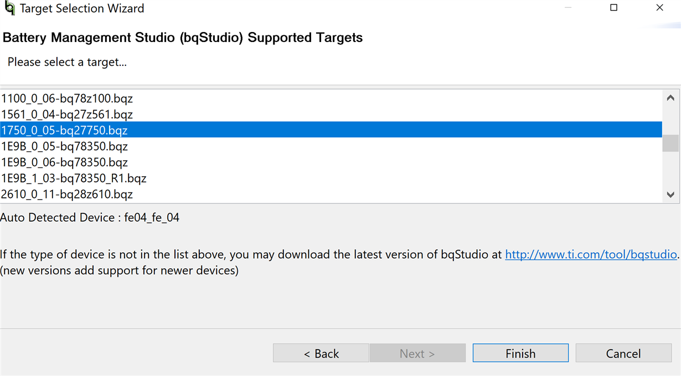Confirm selection with Finish button

pyautogui.click(x=520, y=353)
